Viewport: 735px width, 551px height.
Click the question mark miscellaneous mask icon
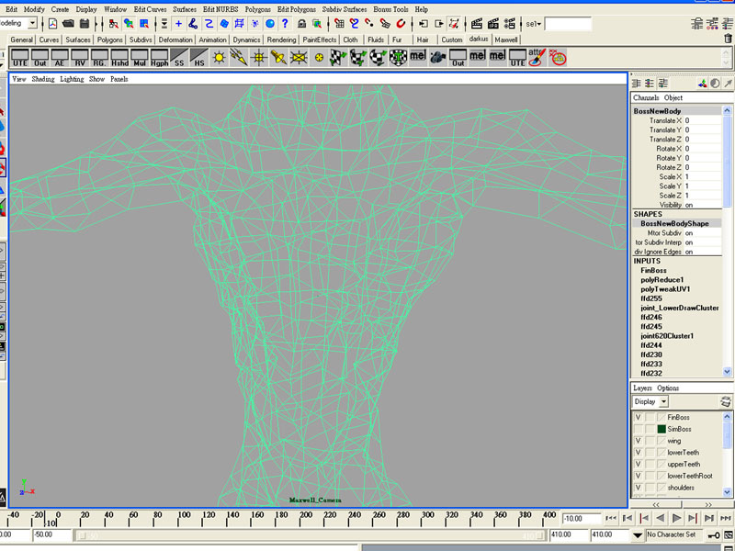(x=285, y=24)
